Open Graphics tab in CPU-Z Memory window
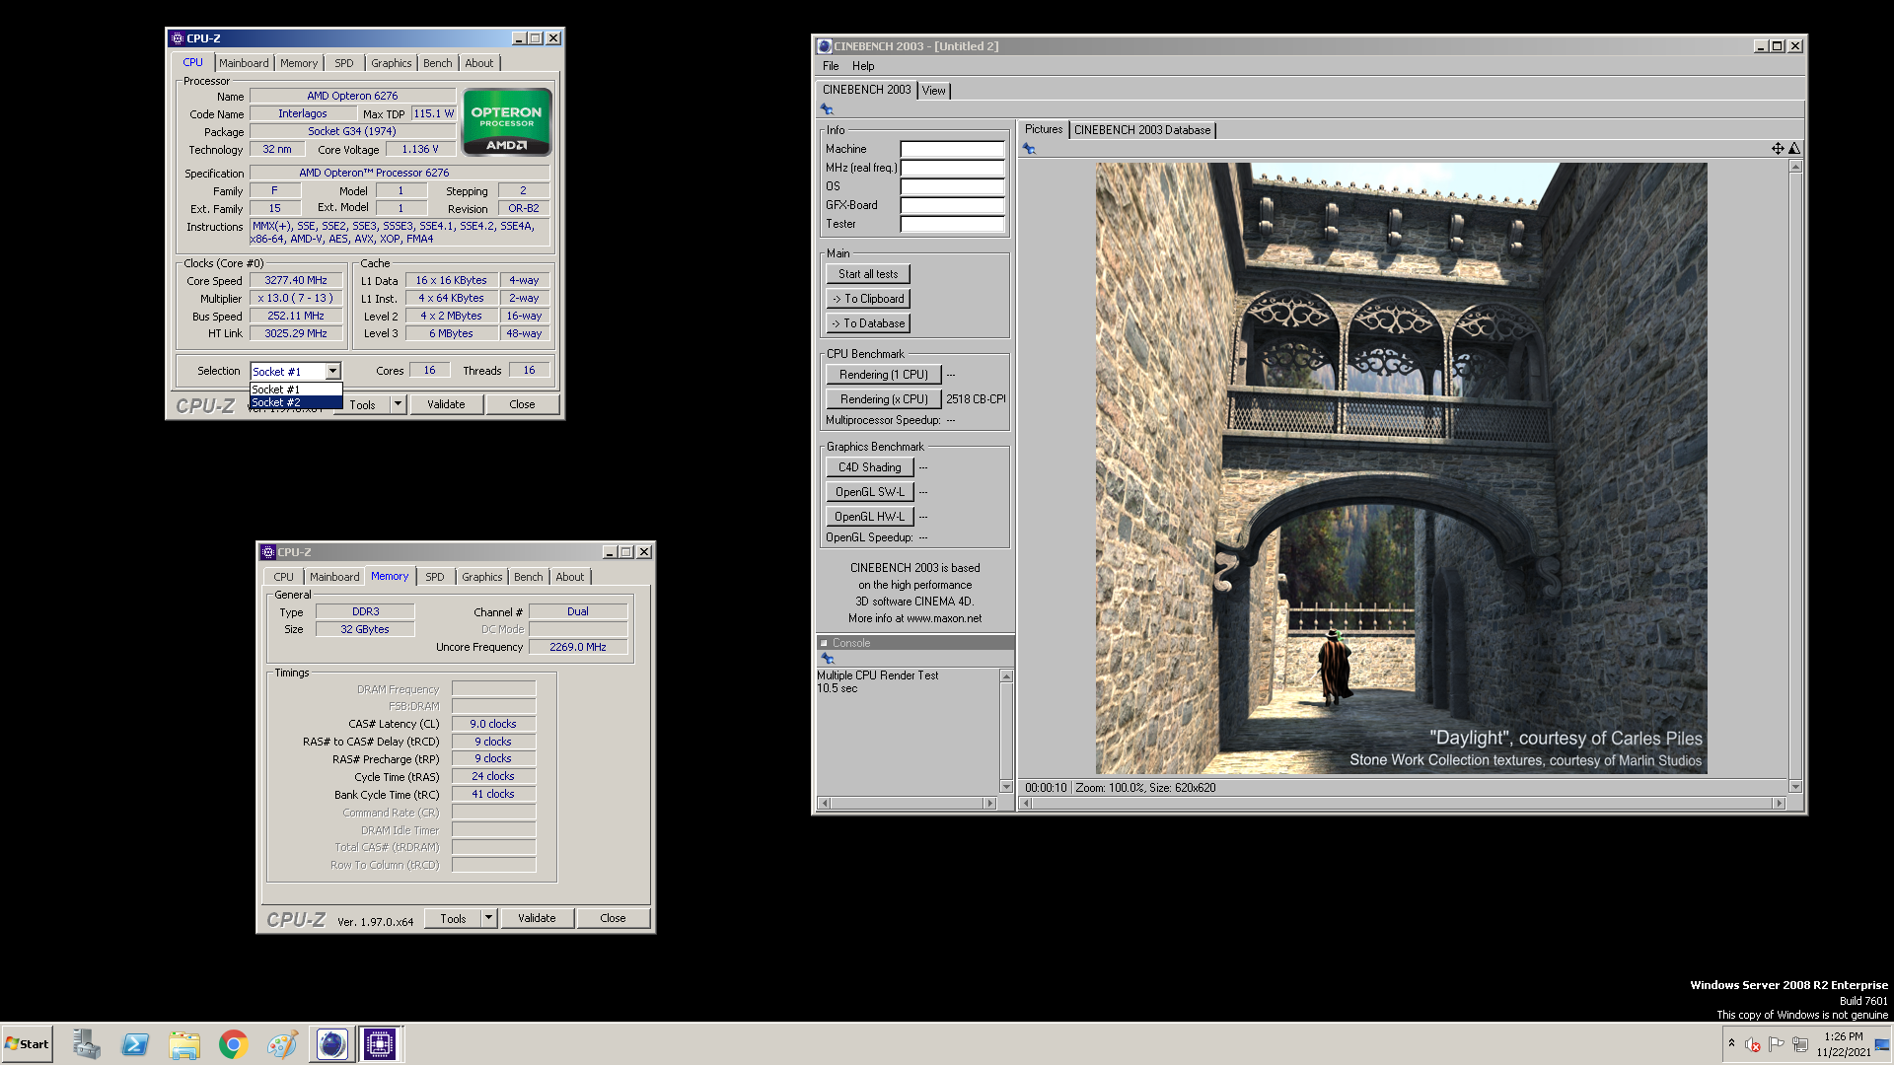This screenshot has height=1065, width=1894. 481,577
